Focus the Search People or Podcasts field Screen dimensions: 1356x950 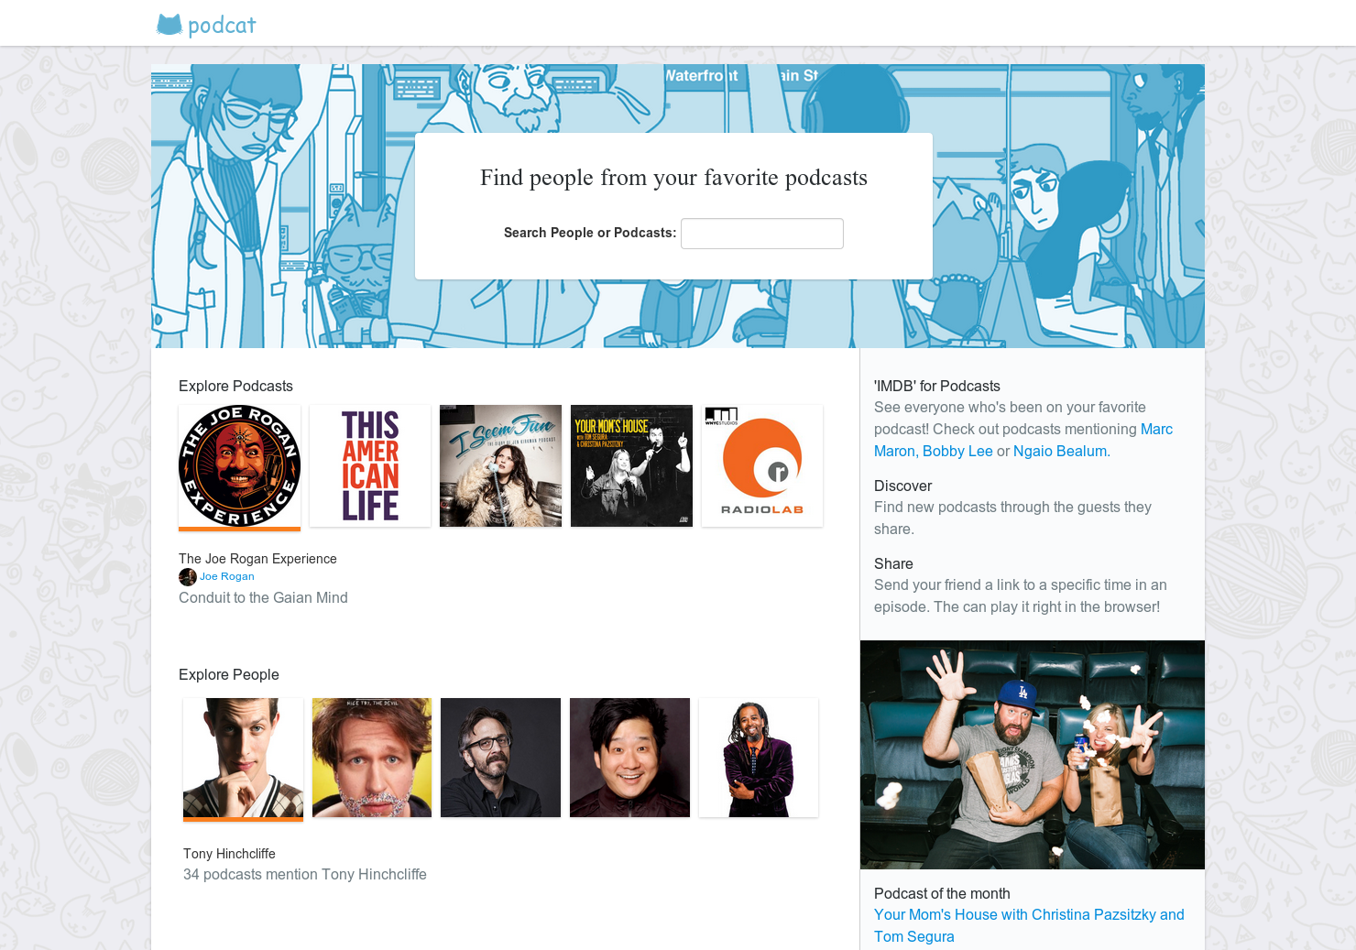tap(762, 234)
